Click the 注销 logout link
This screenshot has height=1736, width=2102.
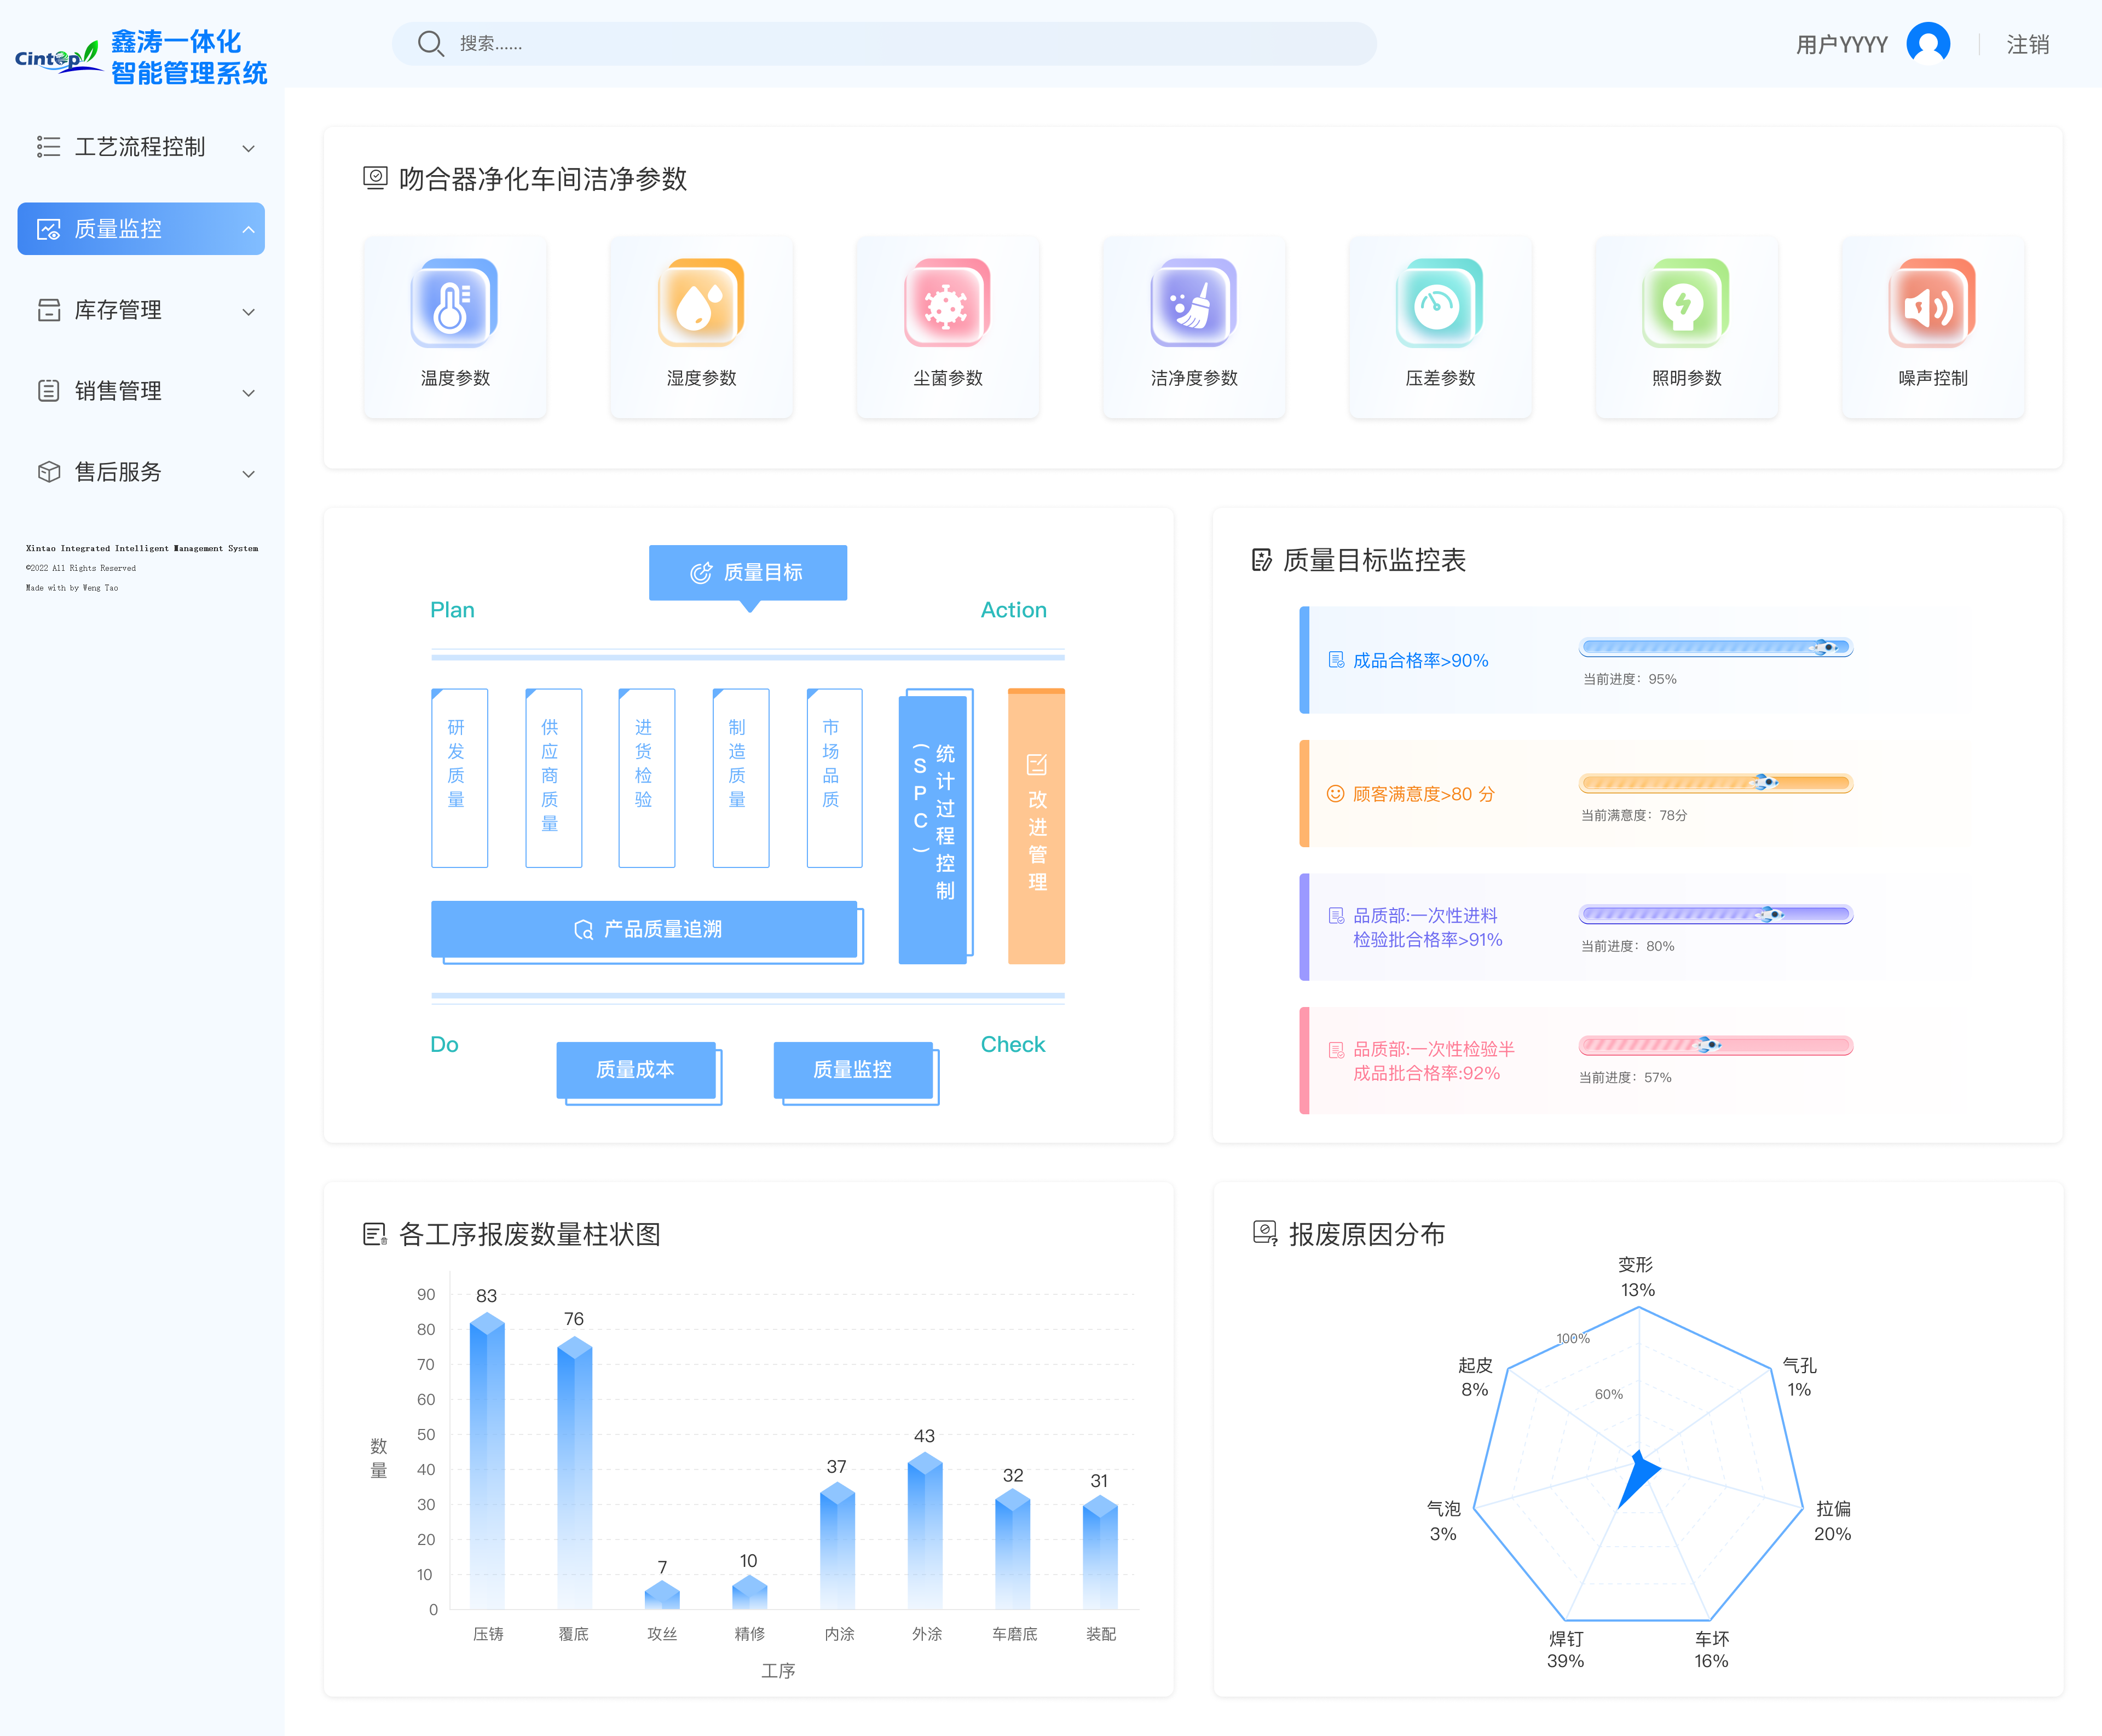click(x=2028, y=44)
